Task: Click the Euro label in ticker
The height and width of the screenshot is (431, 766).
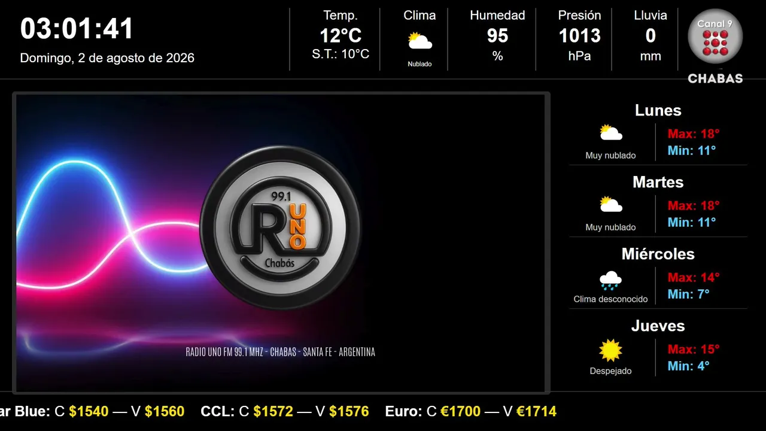Action: tap(403, 411)
